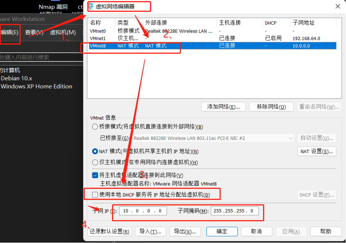
Task: Select the 桥接模式 radio button
Action: 95,126
